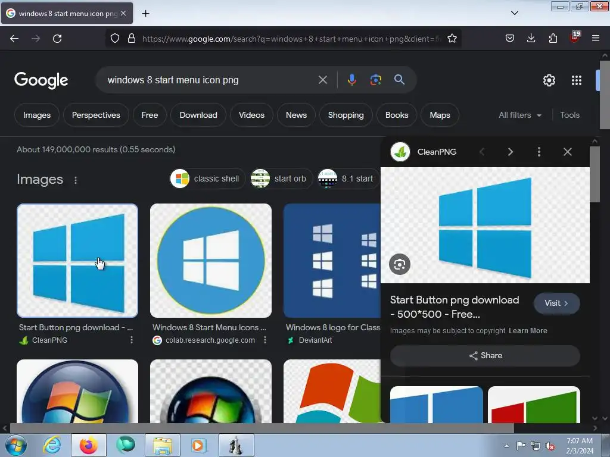610x457 pixels.
Task: Open the preview panel three-dot options
Action: pyautogui.click(x=539, y=152)
